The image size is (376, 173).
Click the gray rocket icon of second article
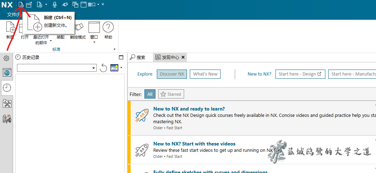point(142,150)
